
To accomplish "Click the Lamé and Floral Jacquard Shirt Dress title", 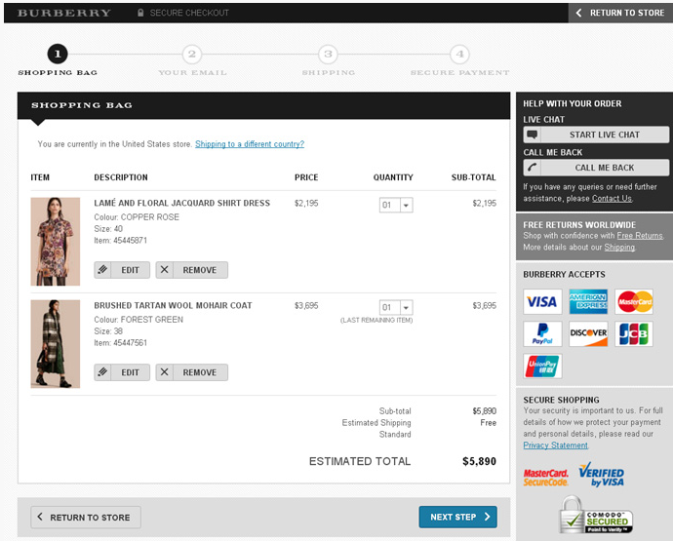I will pos(182,203).
